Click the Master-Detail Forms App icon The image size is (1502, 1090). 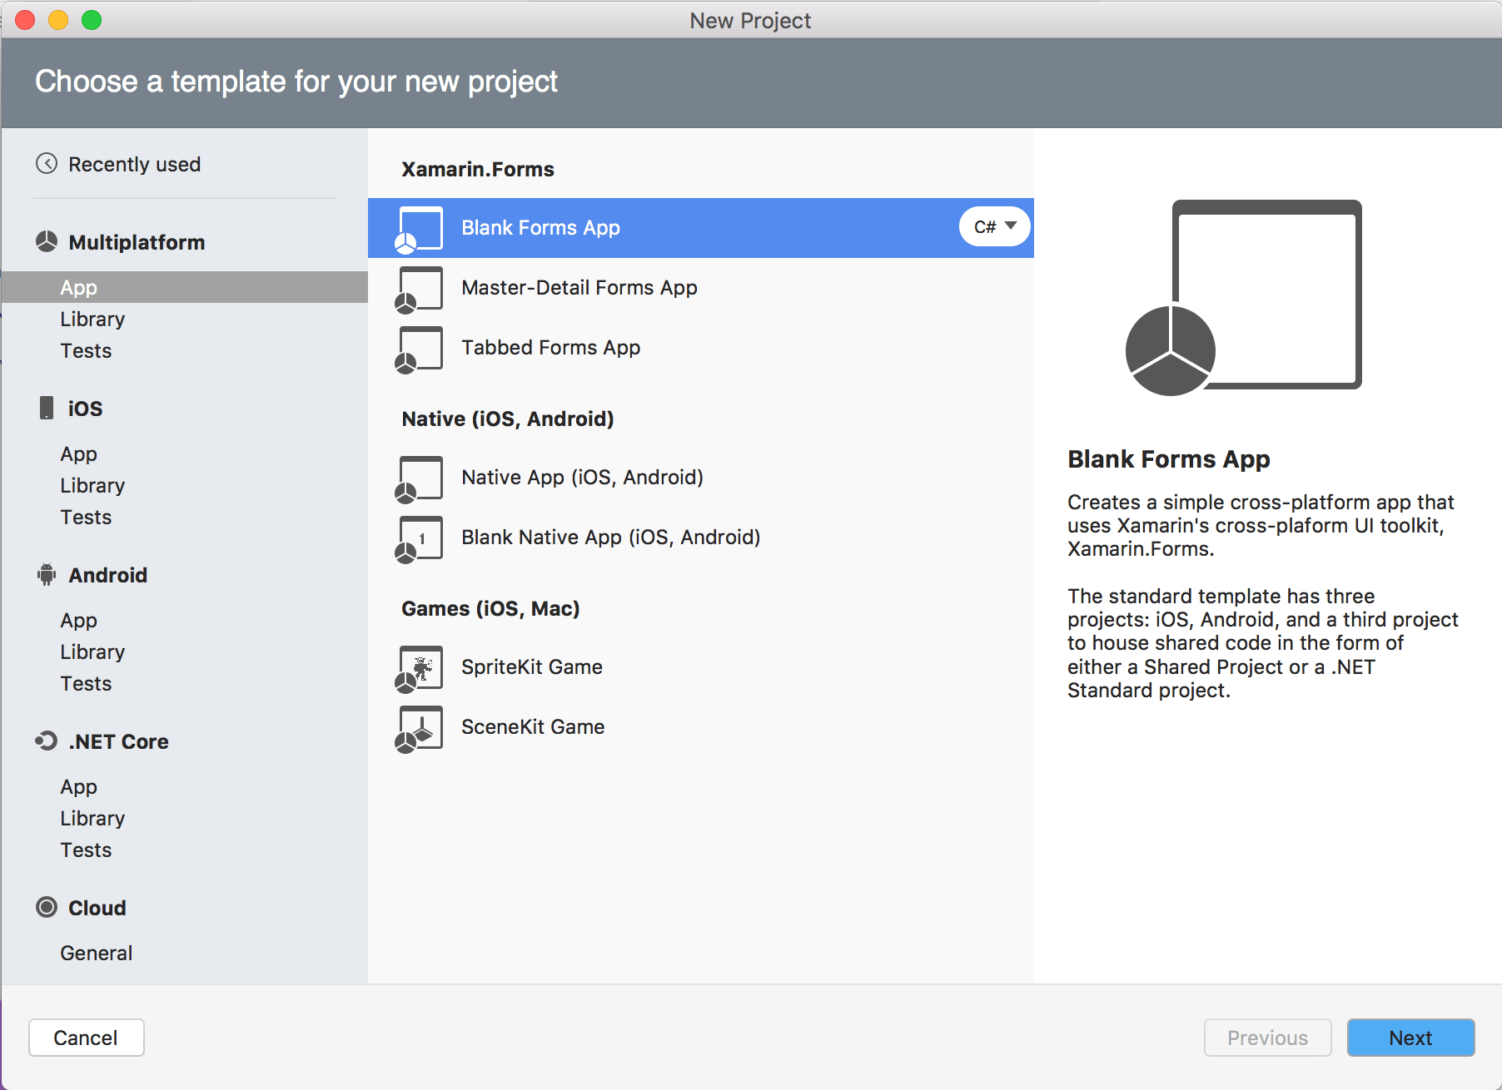point(419,288)
